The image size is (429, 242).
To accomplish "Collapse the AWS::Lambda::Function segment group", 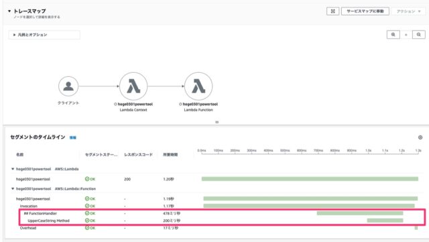I will 13,189.
